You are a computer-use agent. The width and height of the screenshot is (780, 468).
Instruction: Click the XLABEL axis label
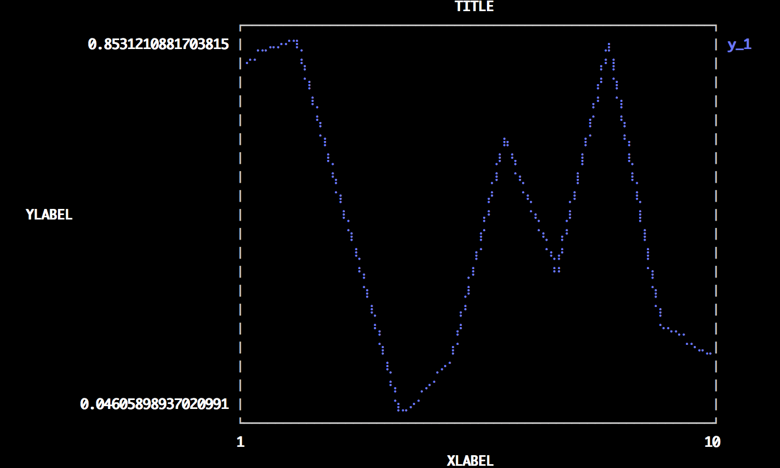[x=470, y=461]
